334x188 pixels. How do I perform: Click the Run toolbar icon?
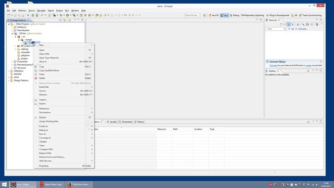coord(67,15)
